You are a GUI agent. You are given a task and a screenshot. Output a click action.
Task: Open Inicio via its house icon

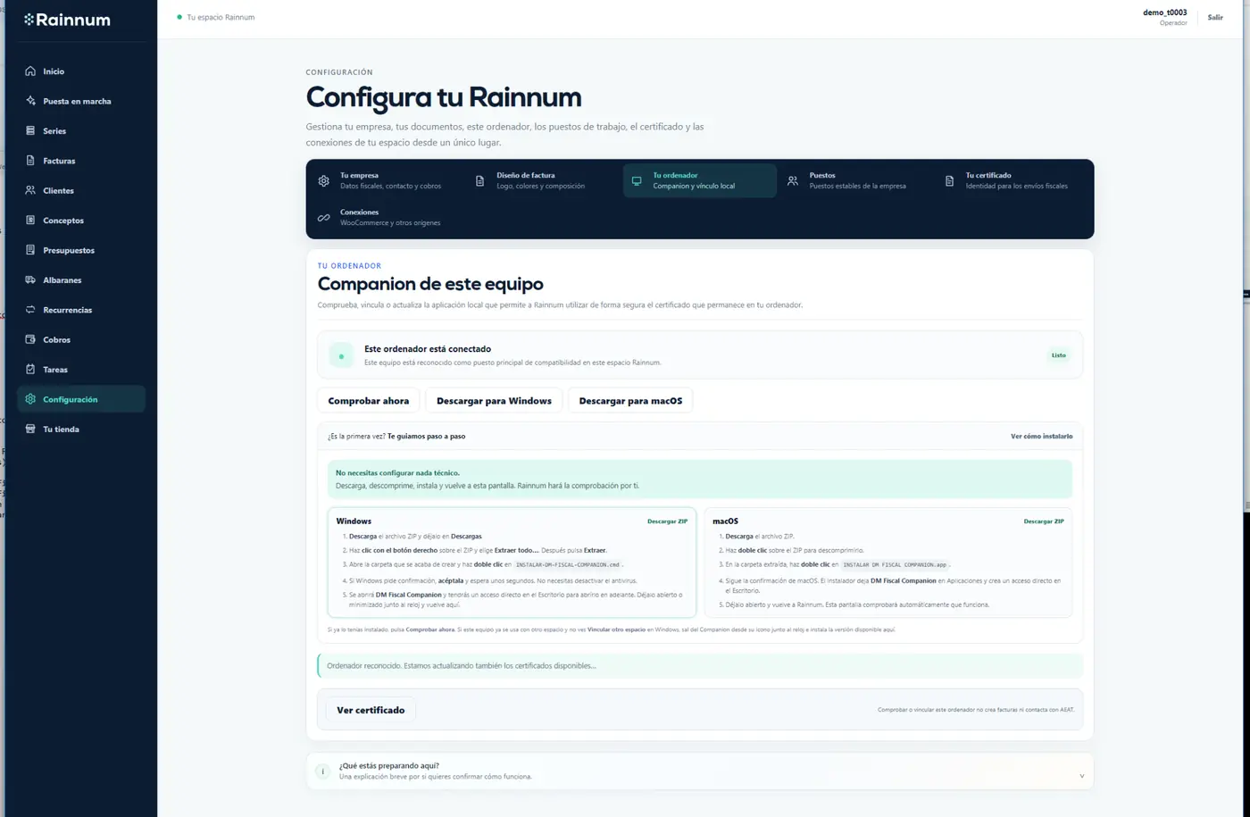[x=30, y=71]
